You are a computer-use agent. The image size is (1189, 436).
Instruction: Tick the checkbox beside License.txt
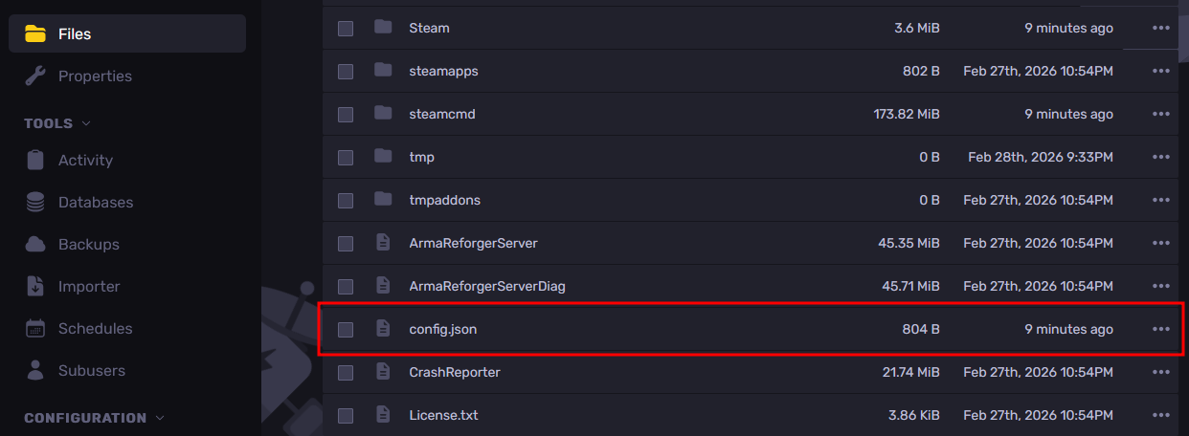(x=346, y=416)
